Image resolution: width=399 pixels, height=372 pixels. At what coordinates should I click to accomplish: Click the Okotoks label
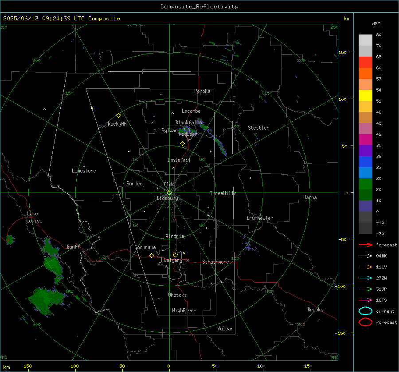point(177,295)
